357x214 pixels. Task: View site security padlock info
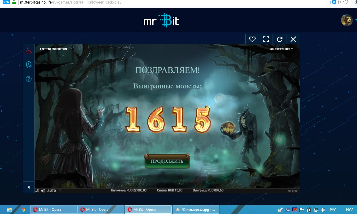[x=14, y=2]
